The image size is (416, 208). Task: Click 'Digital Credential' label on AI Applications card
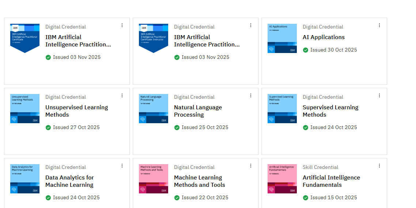(323, 27)
